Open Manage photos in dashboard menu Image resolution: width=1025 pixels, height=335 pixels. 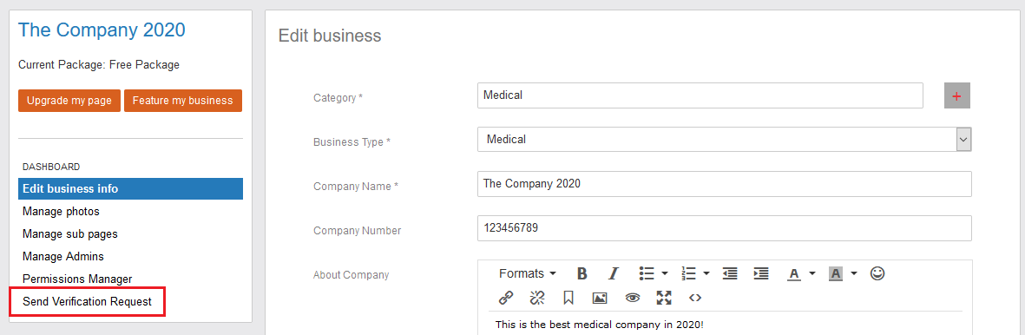pyautogui.click(x=61, y=212)
